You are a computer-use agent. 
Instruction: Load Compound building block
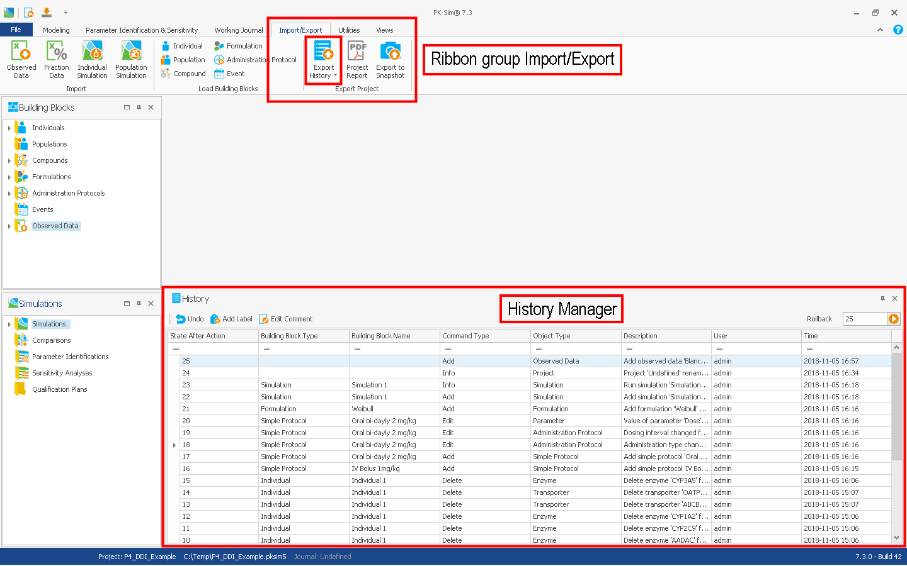(183, 74)
